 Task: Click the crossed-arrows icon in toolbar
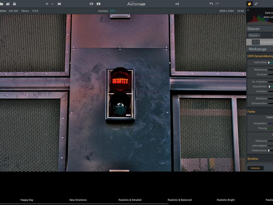click(177, 4)
